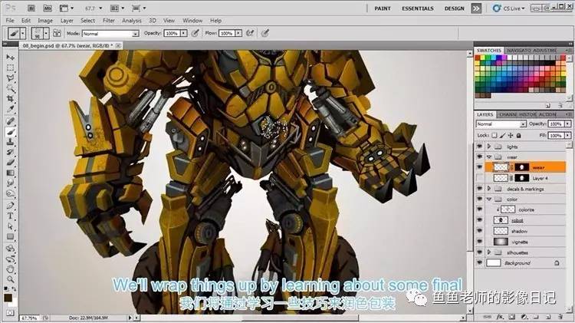
Task: Select the Move tool
Action: (x=10, y=58)
